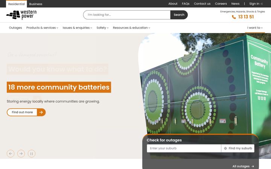
Task: Click the Western Power logo
Action: coord(21,15)
